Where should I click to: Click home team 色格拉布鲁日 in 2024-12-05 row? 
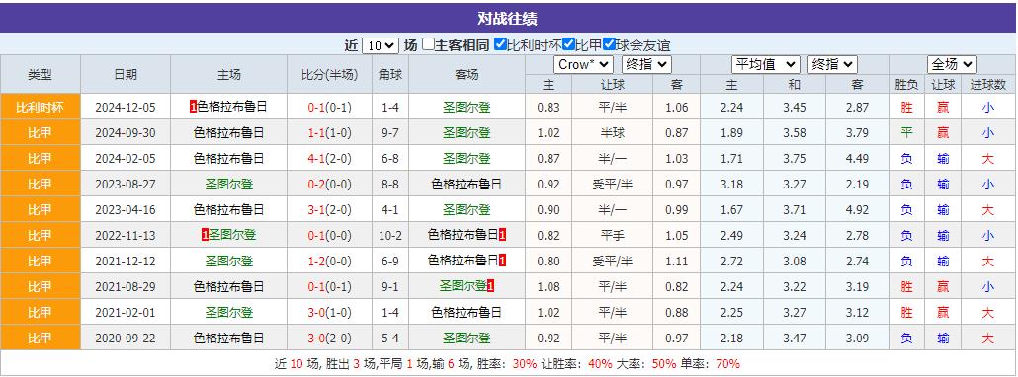(x=232, y=107)
